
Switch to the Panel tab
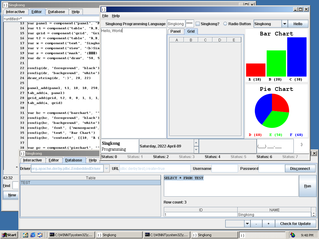tap(175, 31)
